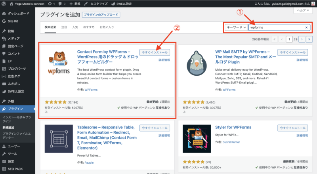
Task: Install Contact Form by WPForms now
Action: click(155, 52)
